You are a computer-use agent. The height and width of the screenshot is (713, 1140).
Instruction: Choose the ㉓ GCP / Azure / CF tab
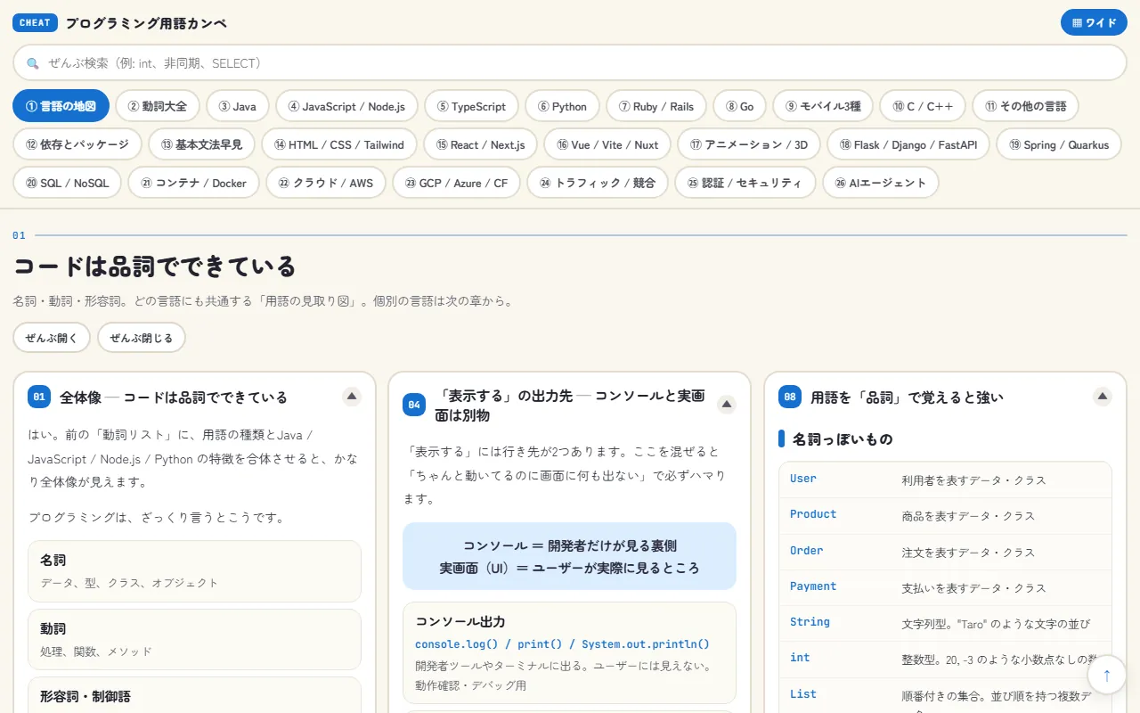pos(456,183)
